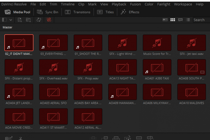This screenshot has width=210, height=140.
Task: Expand the bin list dropdown chevron
Action: [x=11, y=20]
